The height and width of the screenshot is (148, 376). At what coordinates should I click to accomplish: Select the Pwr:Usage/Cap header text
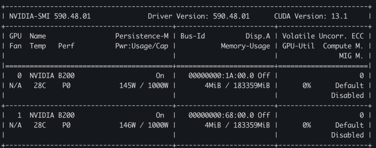pos(142,46)
